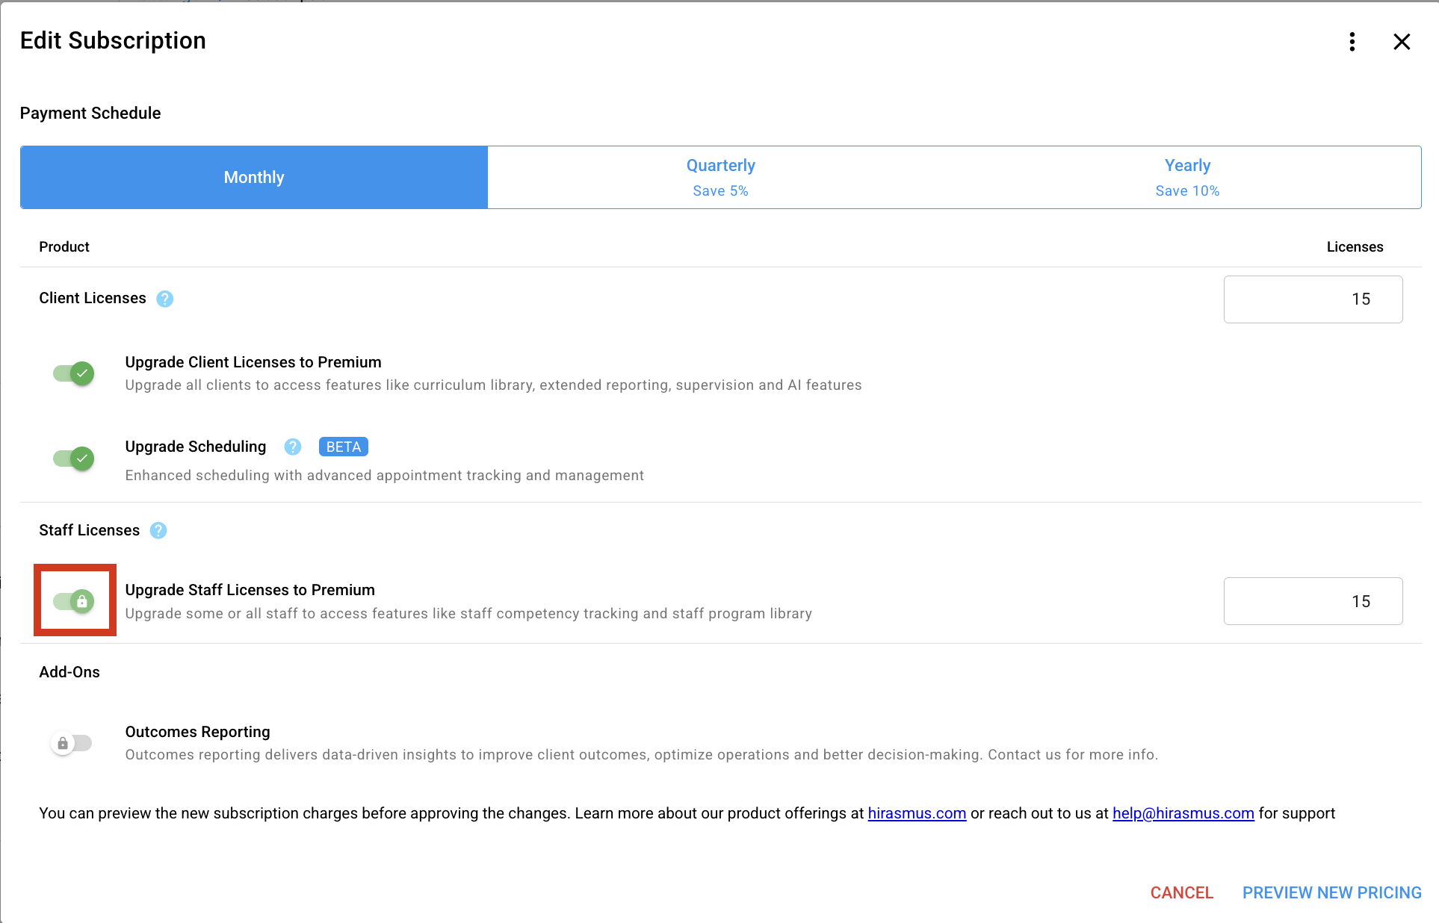Open the three-dot more options menu
The image size is (1439, 923).
1352,42
